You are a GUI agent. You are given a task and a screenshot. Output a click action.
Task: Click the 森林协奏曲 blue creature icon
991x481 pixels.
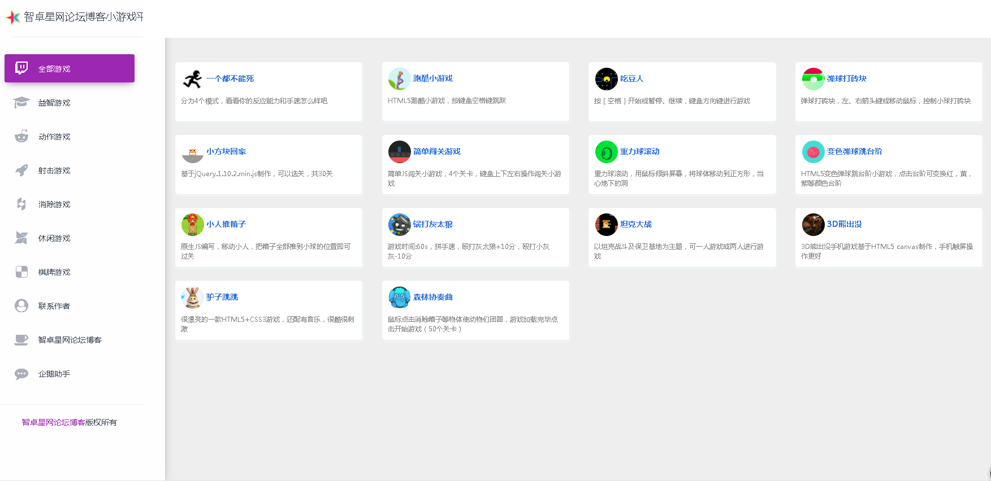(x=399, y=298)
